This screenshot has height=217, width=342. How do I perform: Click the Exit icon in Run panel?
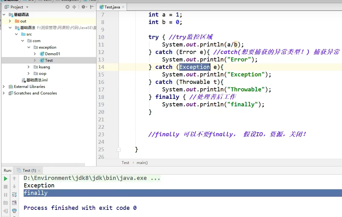tap(6, 211)
